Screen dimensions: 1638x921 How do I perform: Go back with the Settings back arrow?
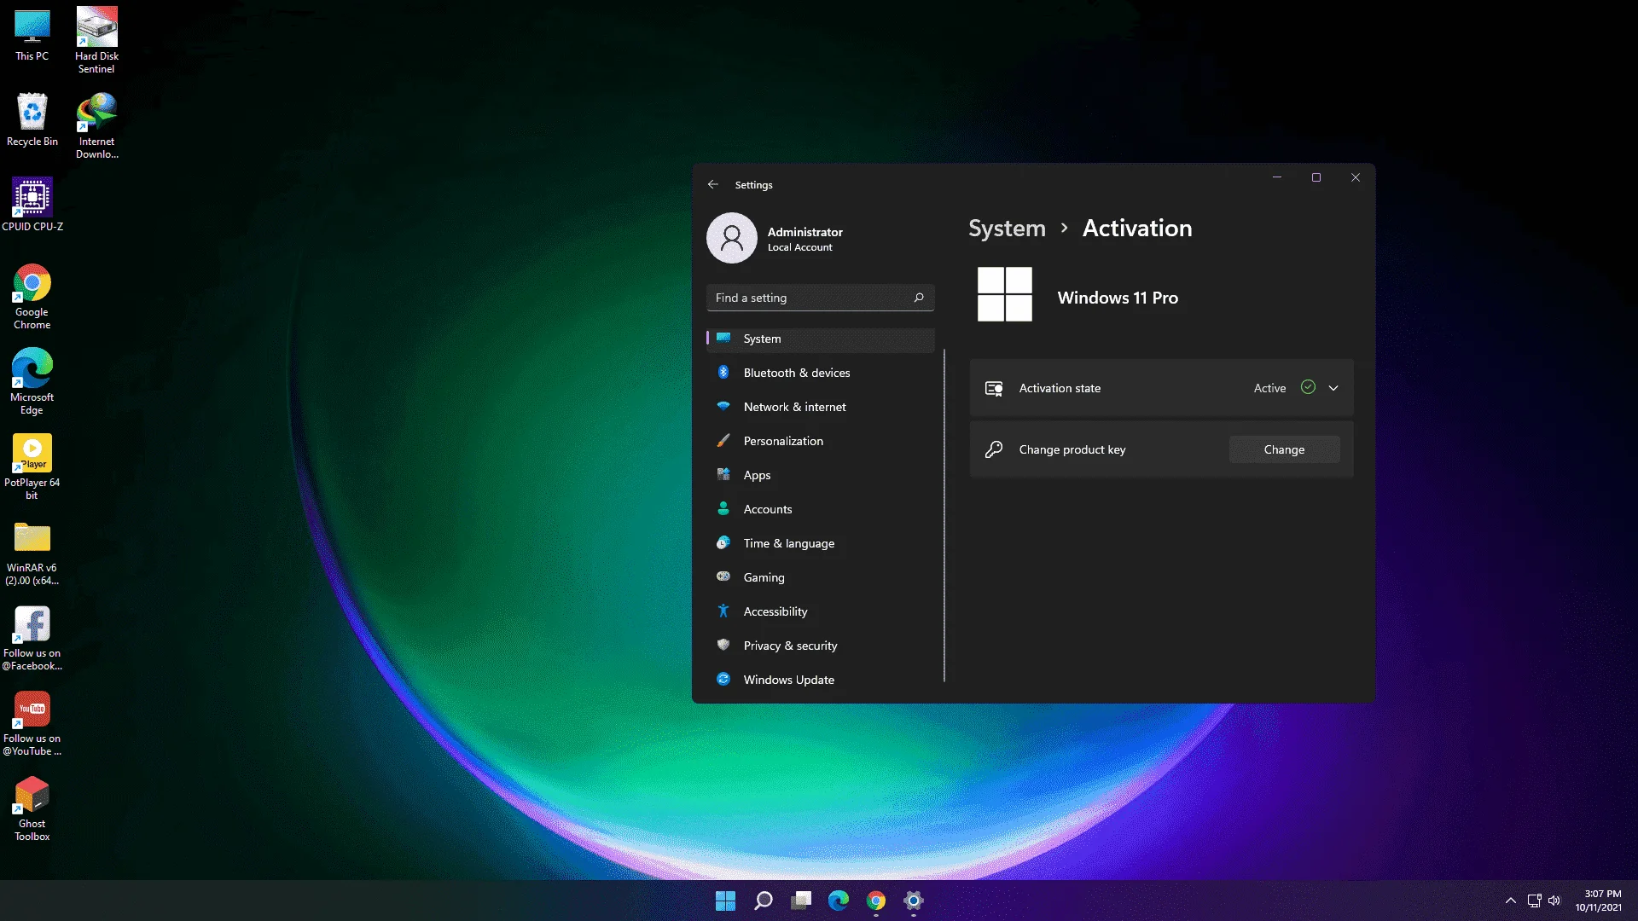tap(713, 184)
